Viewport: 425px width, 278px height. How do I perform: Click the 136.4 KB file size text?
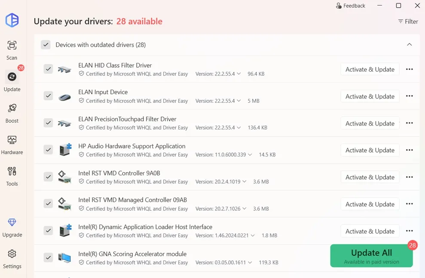(x=257, y=128)
